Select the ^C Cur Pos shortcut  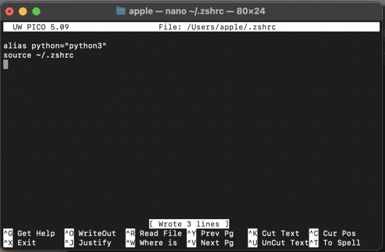pyautogui.click(x=332, y=233)
